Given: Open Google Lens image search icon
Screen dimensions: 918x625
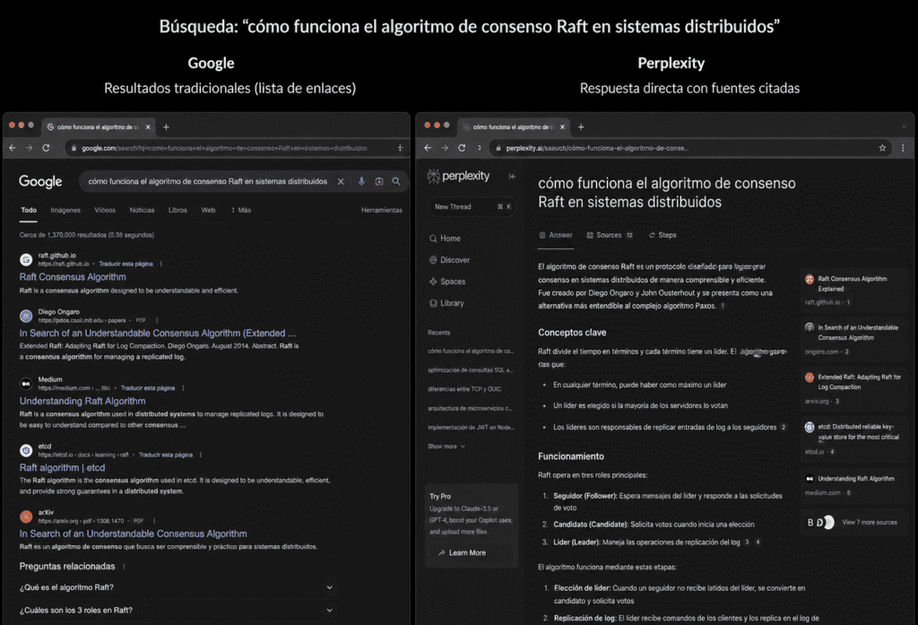Looking at the screenshot, I should 379,182.
